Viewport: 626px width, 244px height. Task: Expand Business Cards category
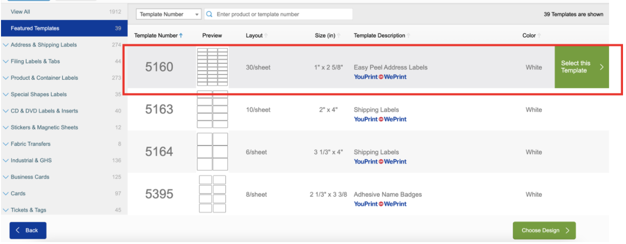6,177
